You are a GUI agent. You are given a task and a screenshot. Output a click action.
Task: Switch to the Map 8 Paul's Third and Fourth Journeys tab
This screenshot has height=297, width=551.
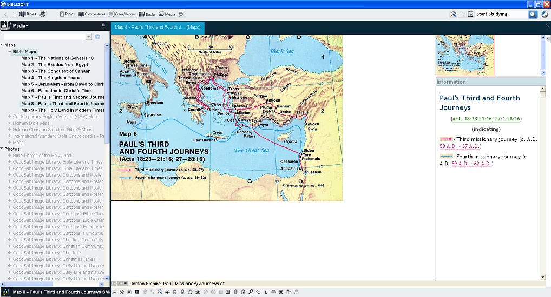158,27
